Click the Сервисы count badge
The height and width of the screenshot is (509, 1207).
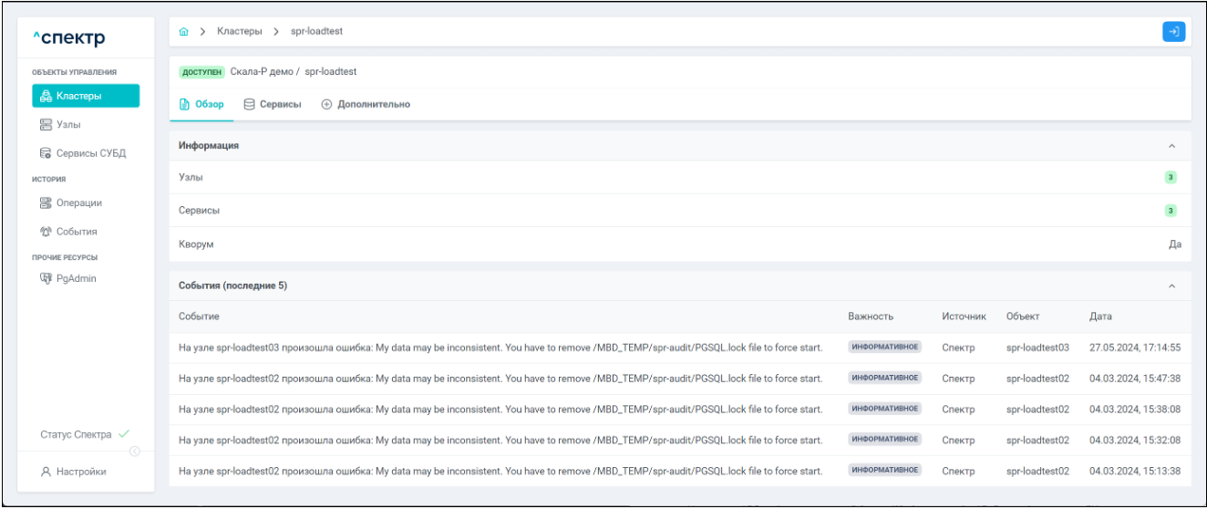(x=1171, y=211)
